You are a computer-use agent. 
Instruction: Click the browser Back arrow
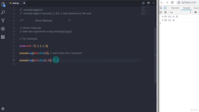[162, 2]
